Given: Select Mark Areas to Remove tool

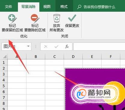Looking at the screenshot, I should click(x=35, y=23).
